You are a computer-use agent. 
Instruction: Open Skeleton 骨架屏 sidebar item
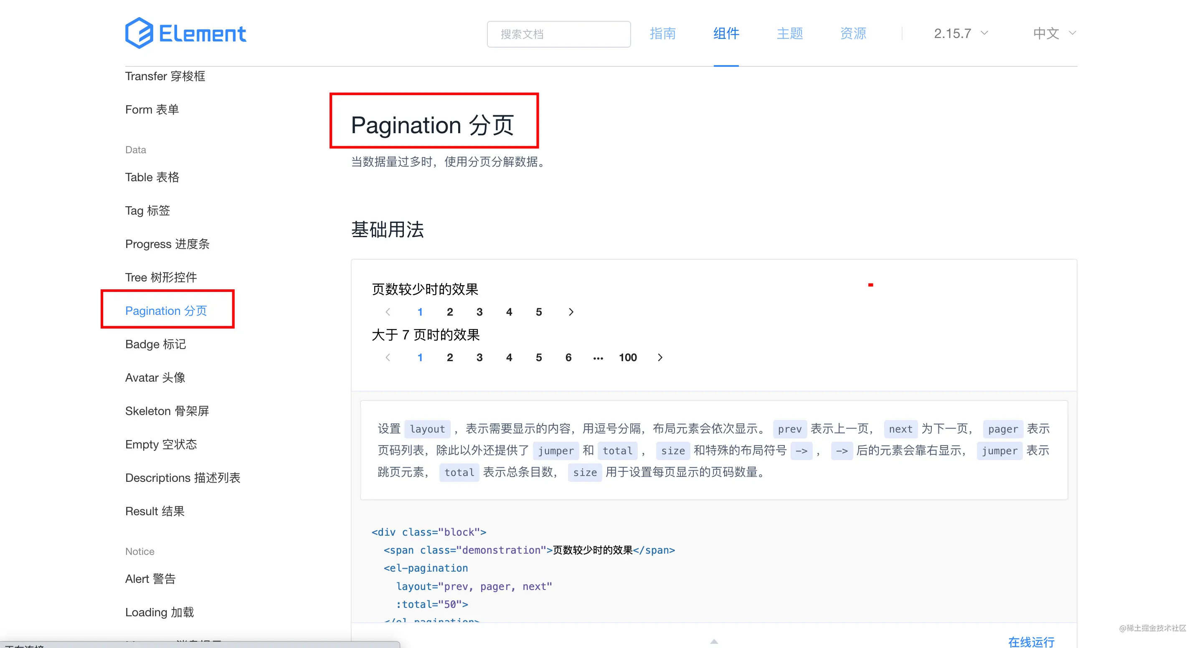point(167,411)
